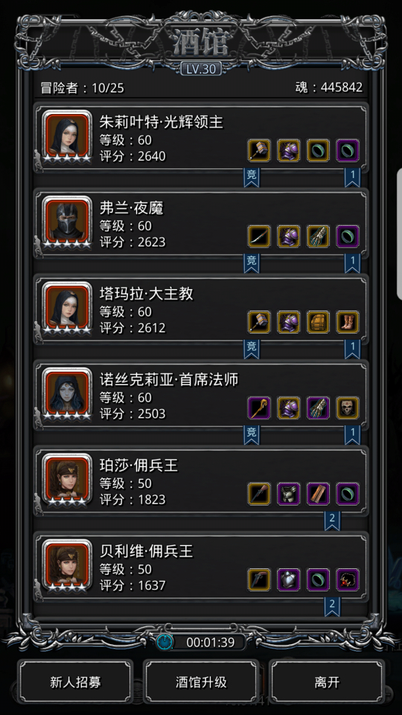
Task: Select 塔玛拉·大主教's backpack equipment icon
Action: coord(318,322)
